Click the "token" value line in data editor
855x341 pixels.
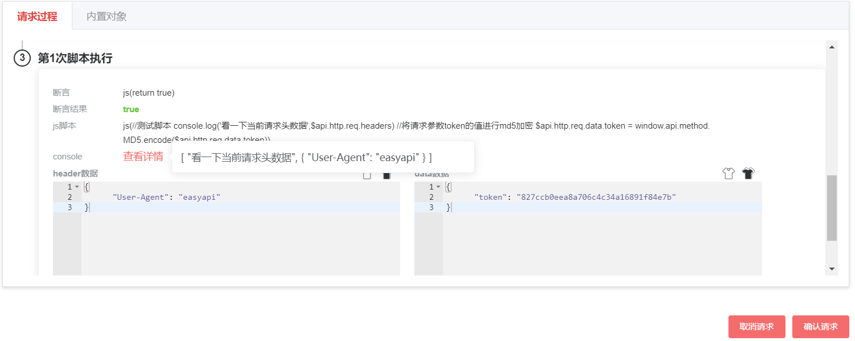click(575, 197)
